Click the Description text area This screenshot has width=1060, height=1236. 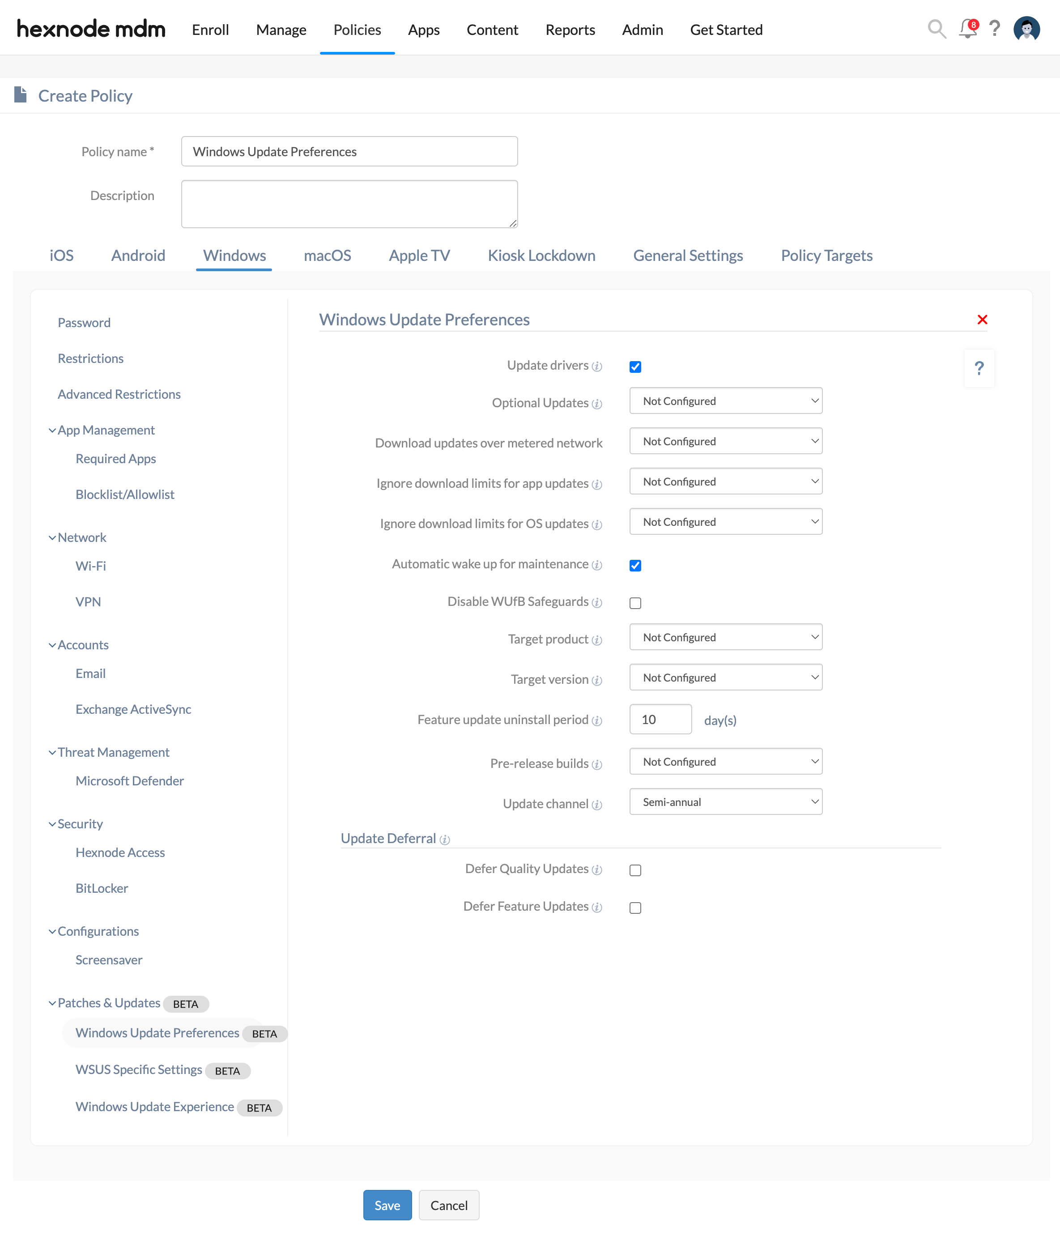tap(349, 204)
